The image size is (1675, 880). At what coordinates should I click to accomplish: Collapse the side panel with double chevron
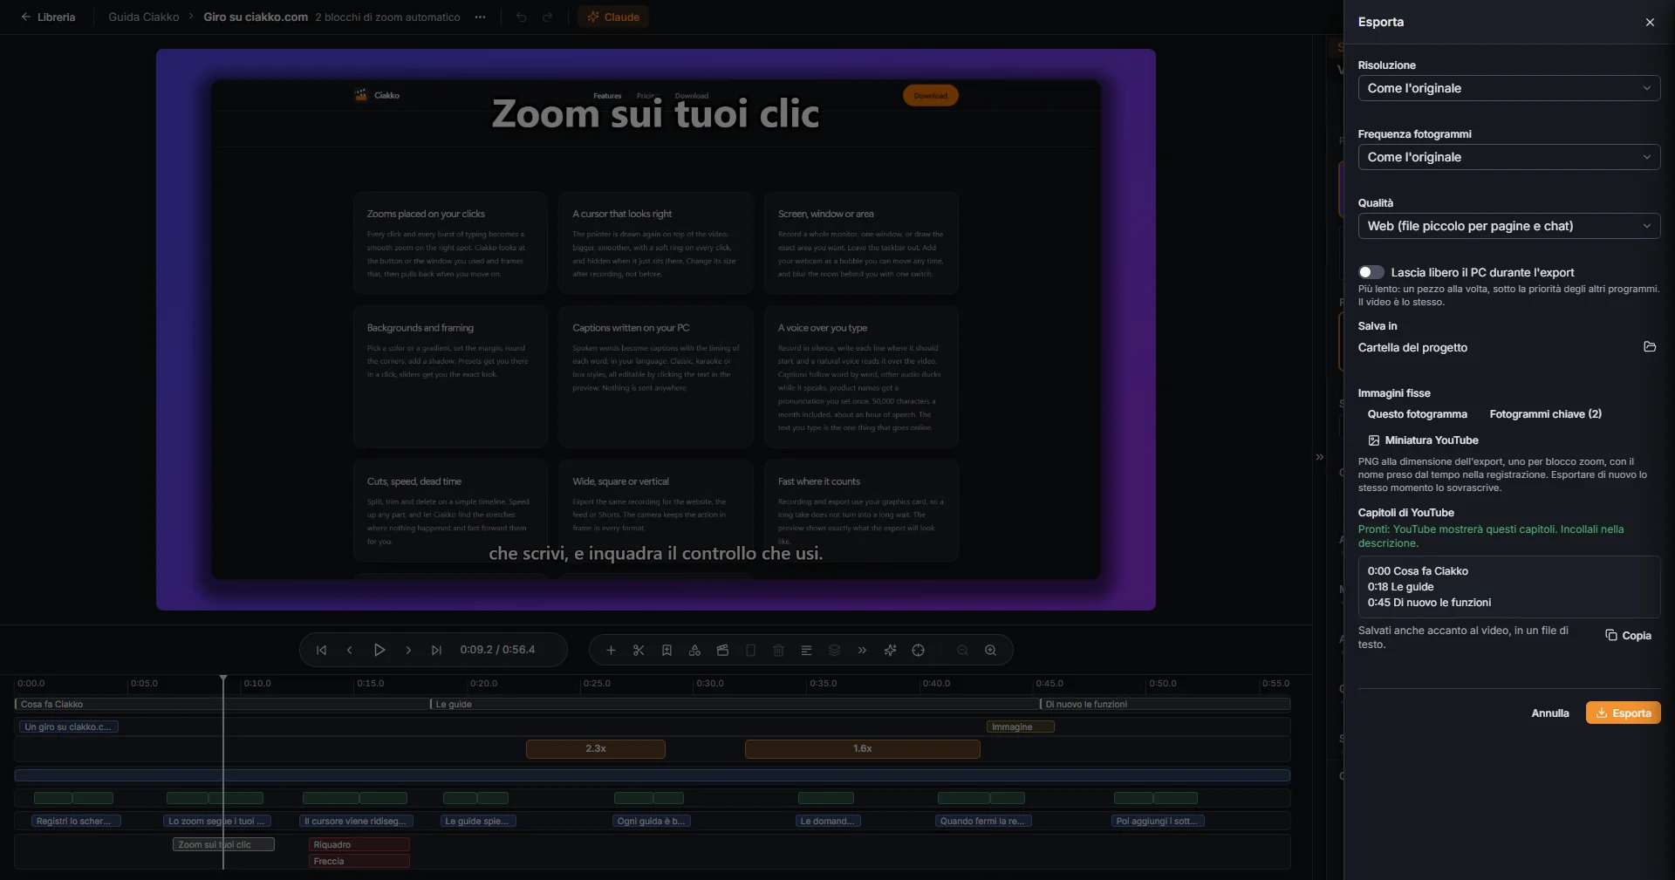point(1319,456)
